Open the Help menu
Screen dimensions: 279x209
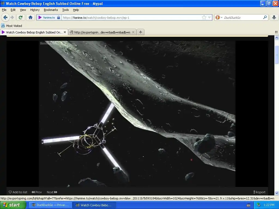(76, 10)
